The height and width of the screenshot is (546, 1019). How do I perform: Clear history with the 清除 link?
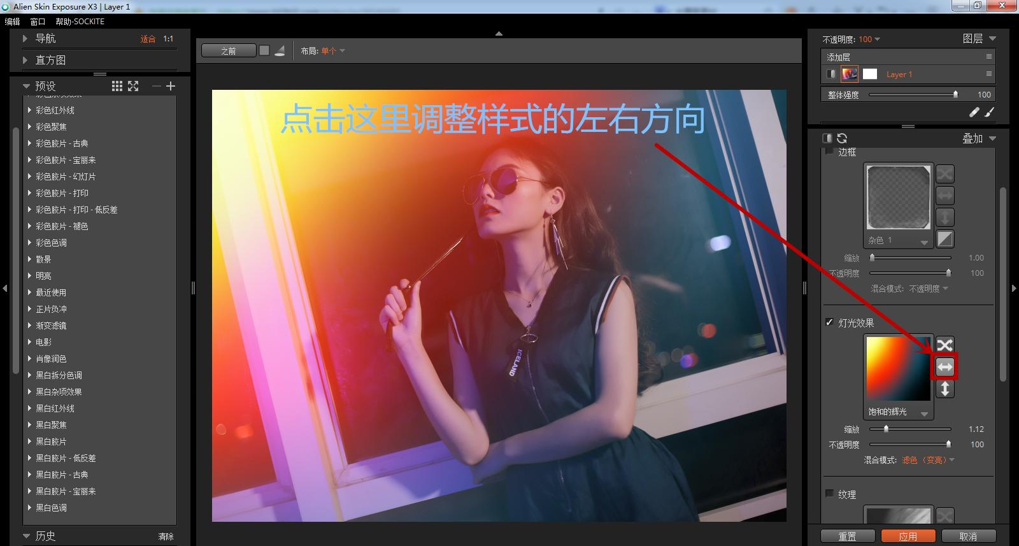[166, 536]
